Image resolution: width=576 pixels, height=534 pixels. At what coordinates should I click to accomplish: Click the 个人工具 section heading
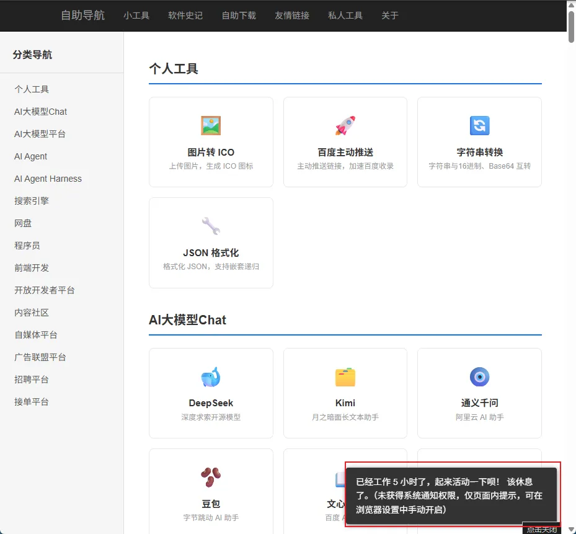pyautogui.click(x=174, y=69)
